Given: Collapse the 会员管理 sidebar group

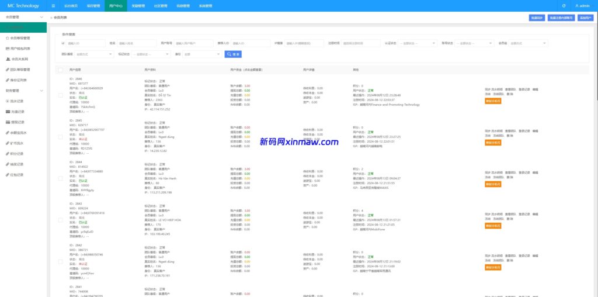Looking at the screenshot, I should (x=23, y=17).
